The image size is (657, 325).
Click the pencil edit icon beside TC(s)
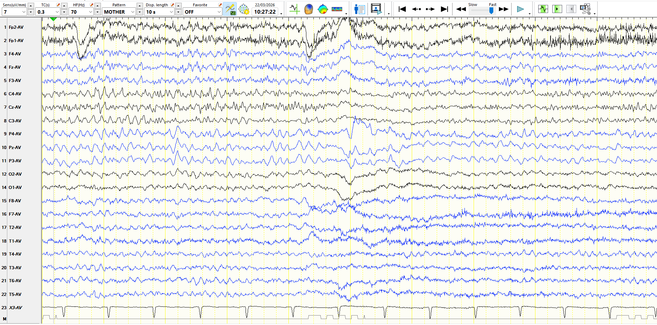point(58,5)
